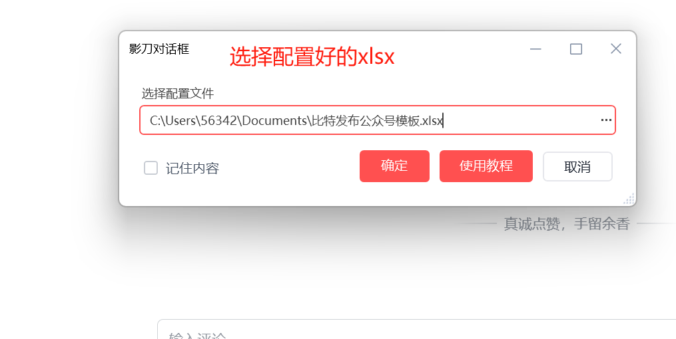Click the 选择配置文件 field label
The height and width of the screenshot is (339, 676).
(x=178, y=93)
